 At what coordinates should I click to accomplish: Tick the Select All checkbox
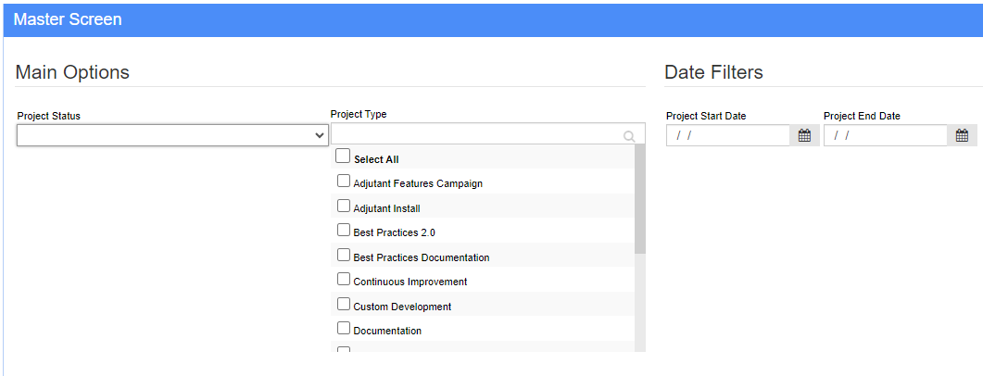coord(342,156)
